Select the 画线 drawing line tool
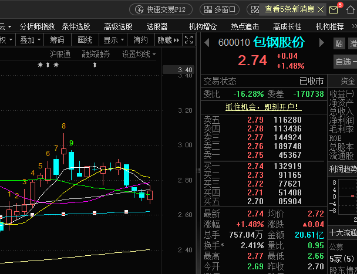 (85, 40)
